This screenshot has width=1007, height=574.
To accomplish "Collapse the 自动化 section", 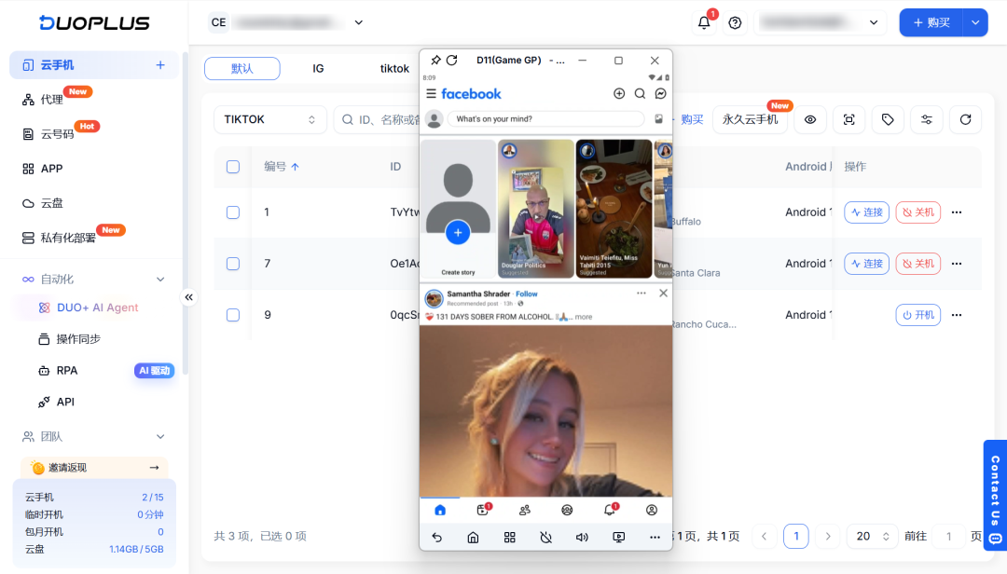I will click(160, 280).
